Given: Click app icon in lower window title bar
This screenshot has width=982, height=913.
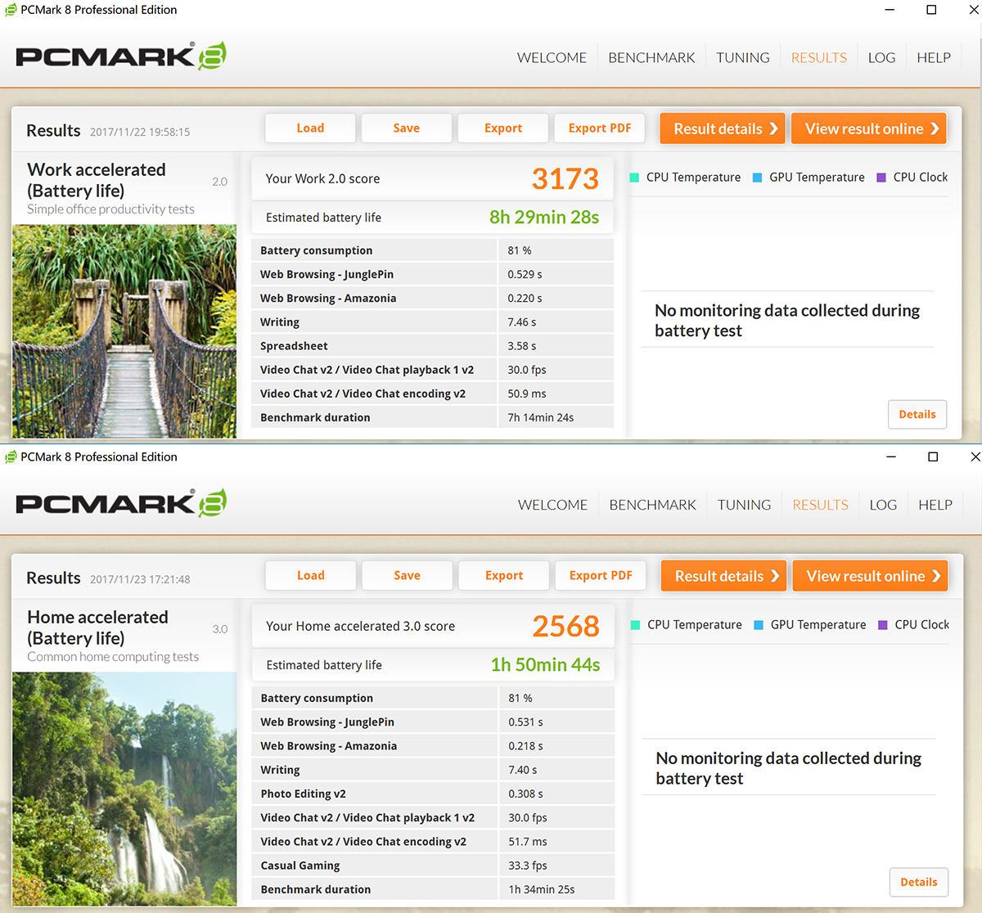Looking at the screenshot, I should point(11,456).
